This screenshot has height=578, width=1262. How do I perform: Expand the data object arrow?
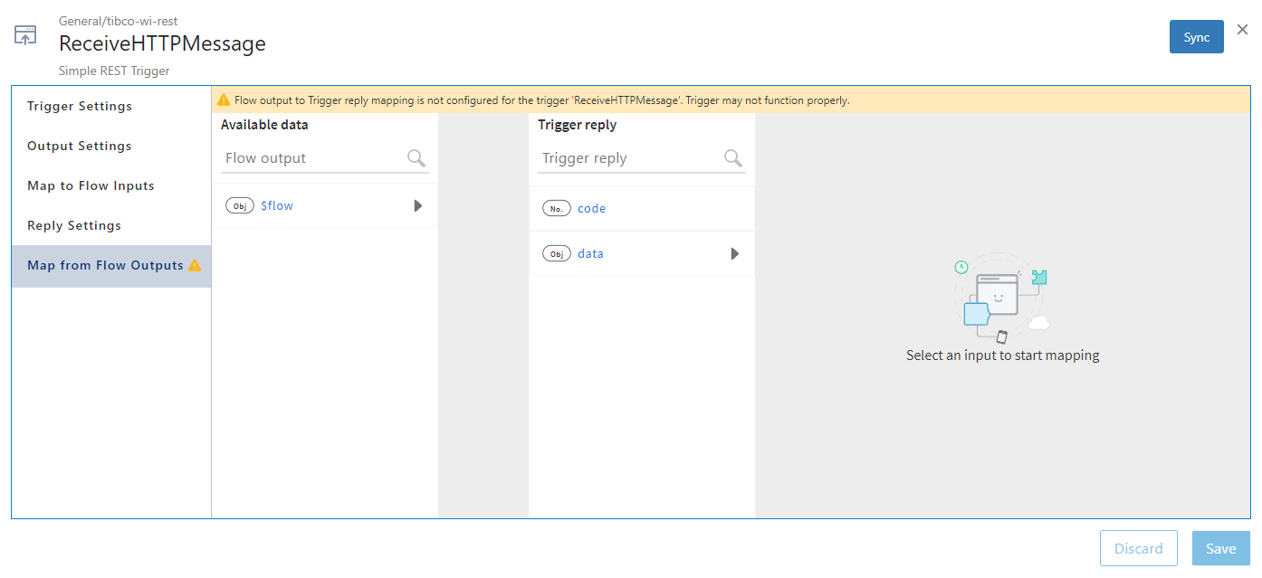(735, 254)
